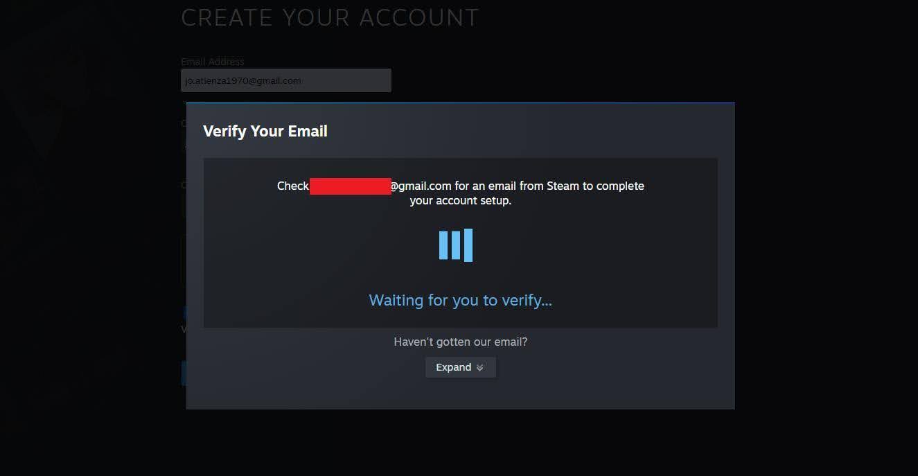Click the middle bar of progress loader

456,245
